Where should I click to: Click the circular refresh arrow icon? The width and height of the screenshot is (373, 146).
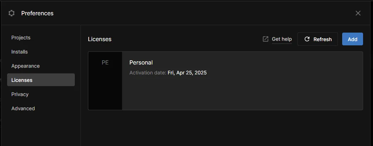307,39
